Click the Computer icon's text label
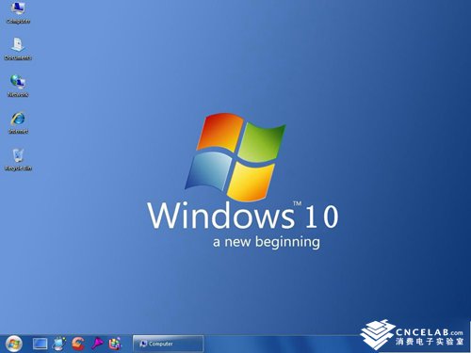 pos(18,22)
